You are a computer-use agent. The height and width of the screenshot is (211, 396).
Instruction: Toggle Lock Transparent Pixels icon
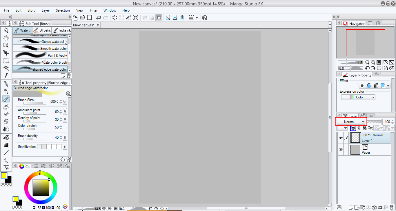pos(370,128)
